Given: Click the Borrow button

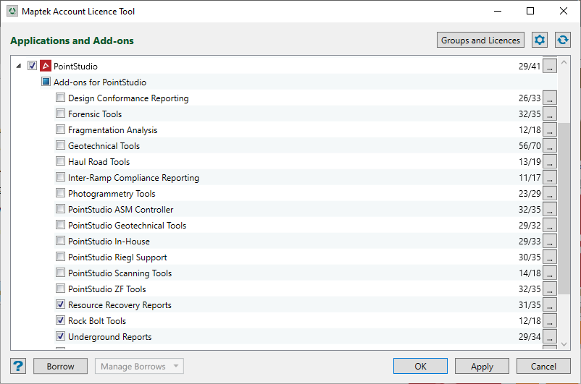Looking at the screenshot, I should tap(60, 366).
